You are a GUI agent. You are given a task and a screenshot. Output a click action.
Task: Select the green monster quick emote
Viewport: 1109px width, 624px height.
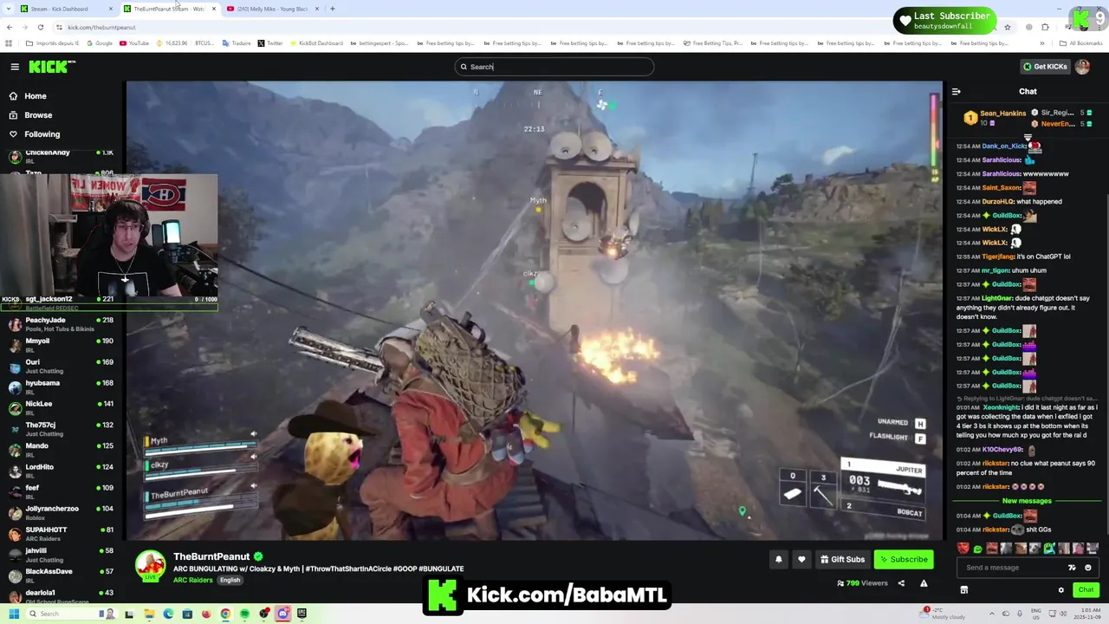pyautogui.click(x=1049, y=548)
